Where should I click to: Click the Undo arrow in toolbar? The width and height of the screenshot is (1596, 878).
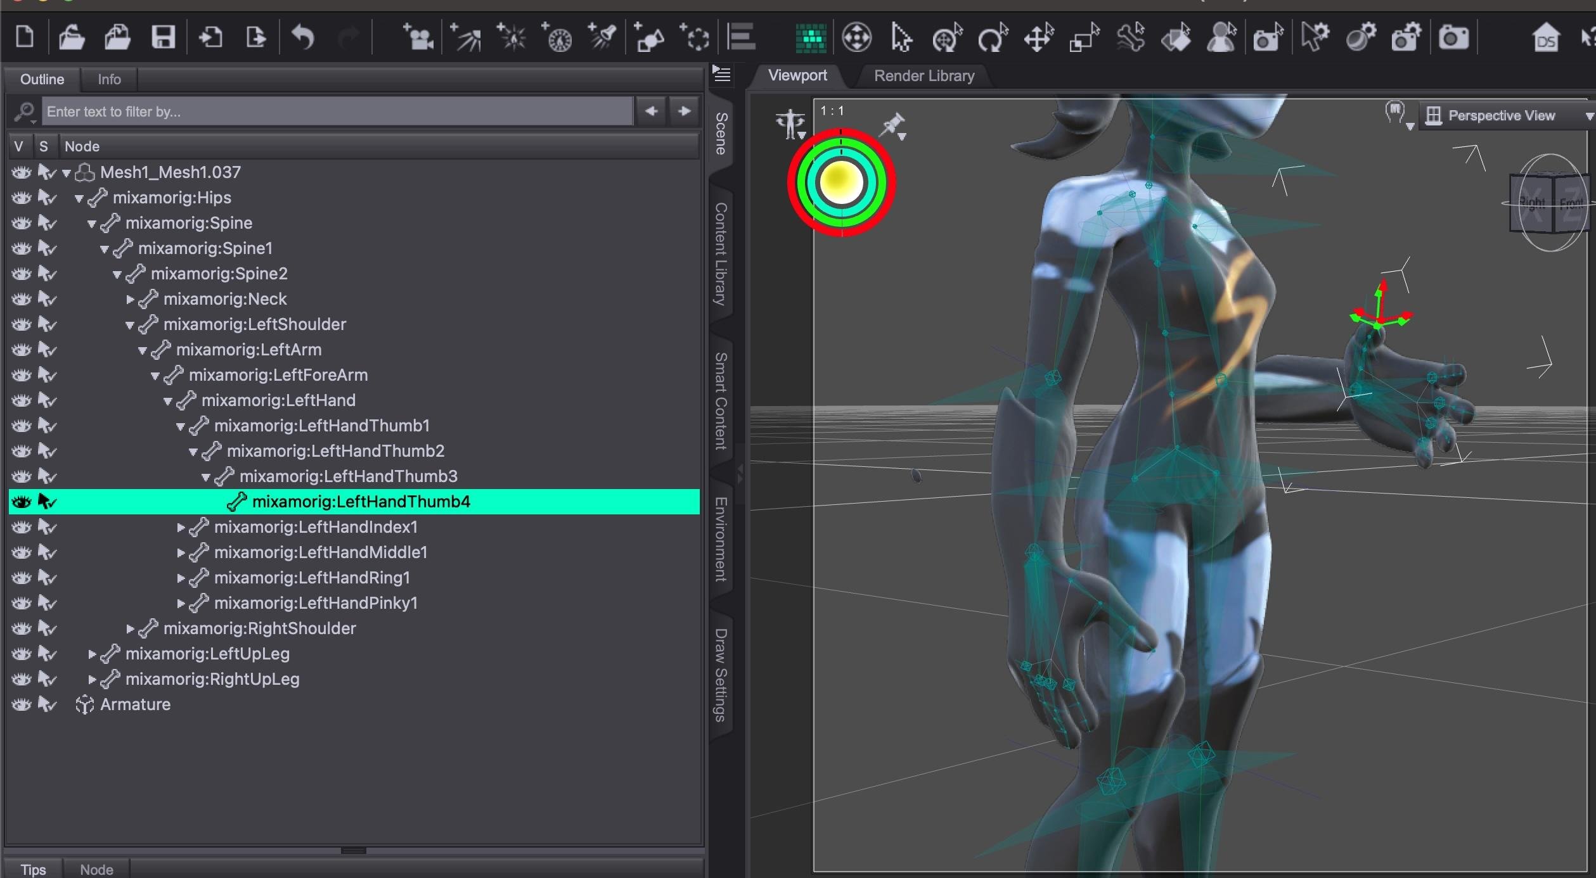pyautogui.click(x=303, y=37)
